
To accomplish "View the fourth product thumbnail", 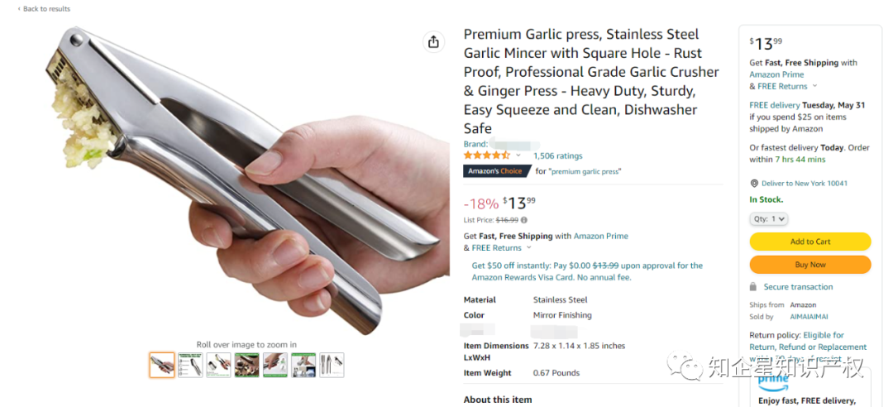I will (246, 365).
